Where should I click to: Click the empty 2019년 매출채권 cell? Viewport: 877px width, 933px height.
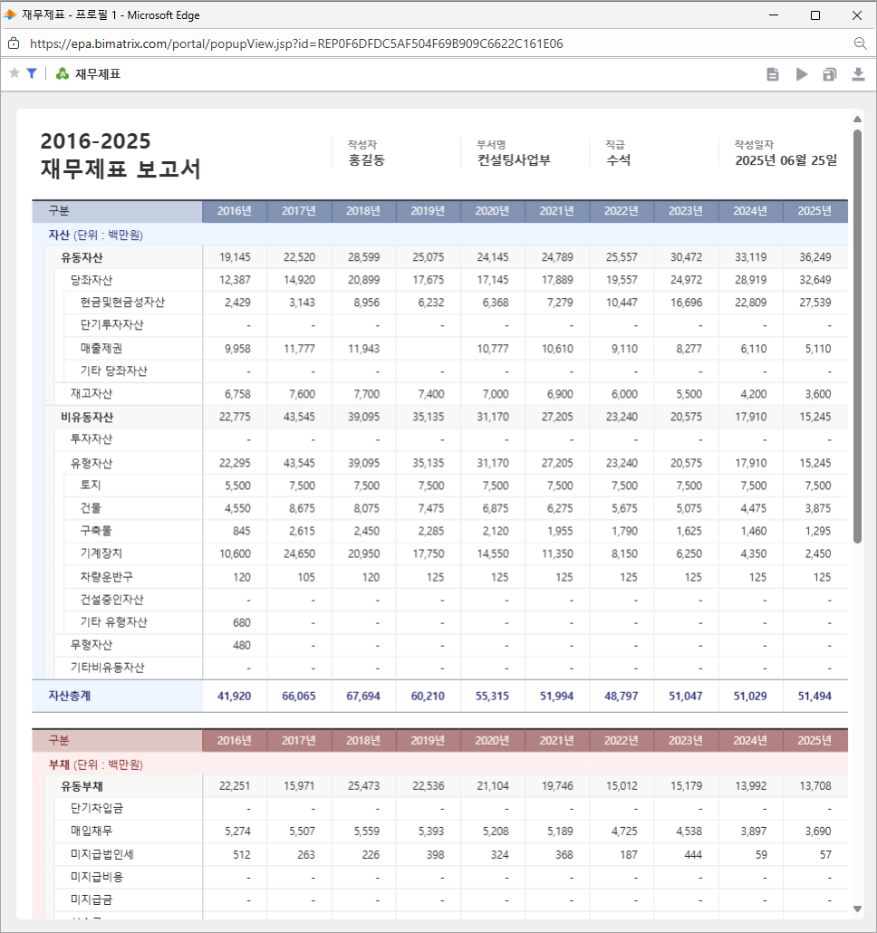click(x=428, y=349)
